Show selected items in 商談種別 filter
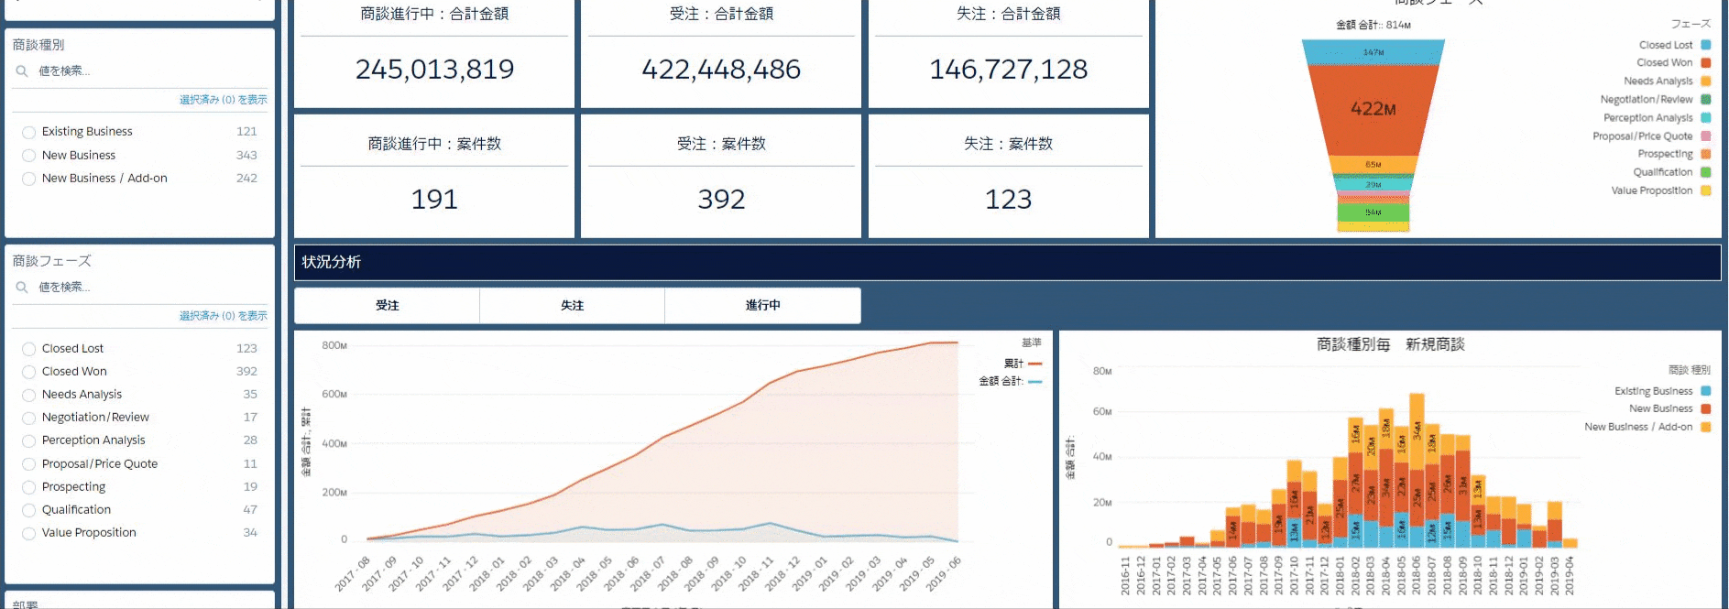Image resolution: width=1729 pixels, height=609 pixels. coord(224,100)
